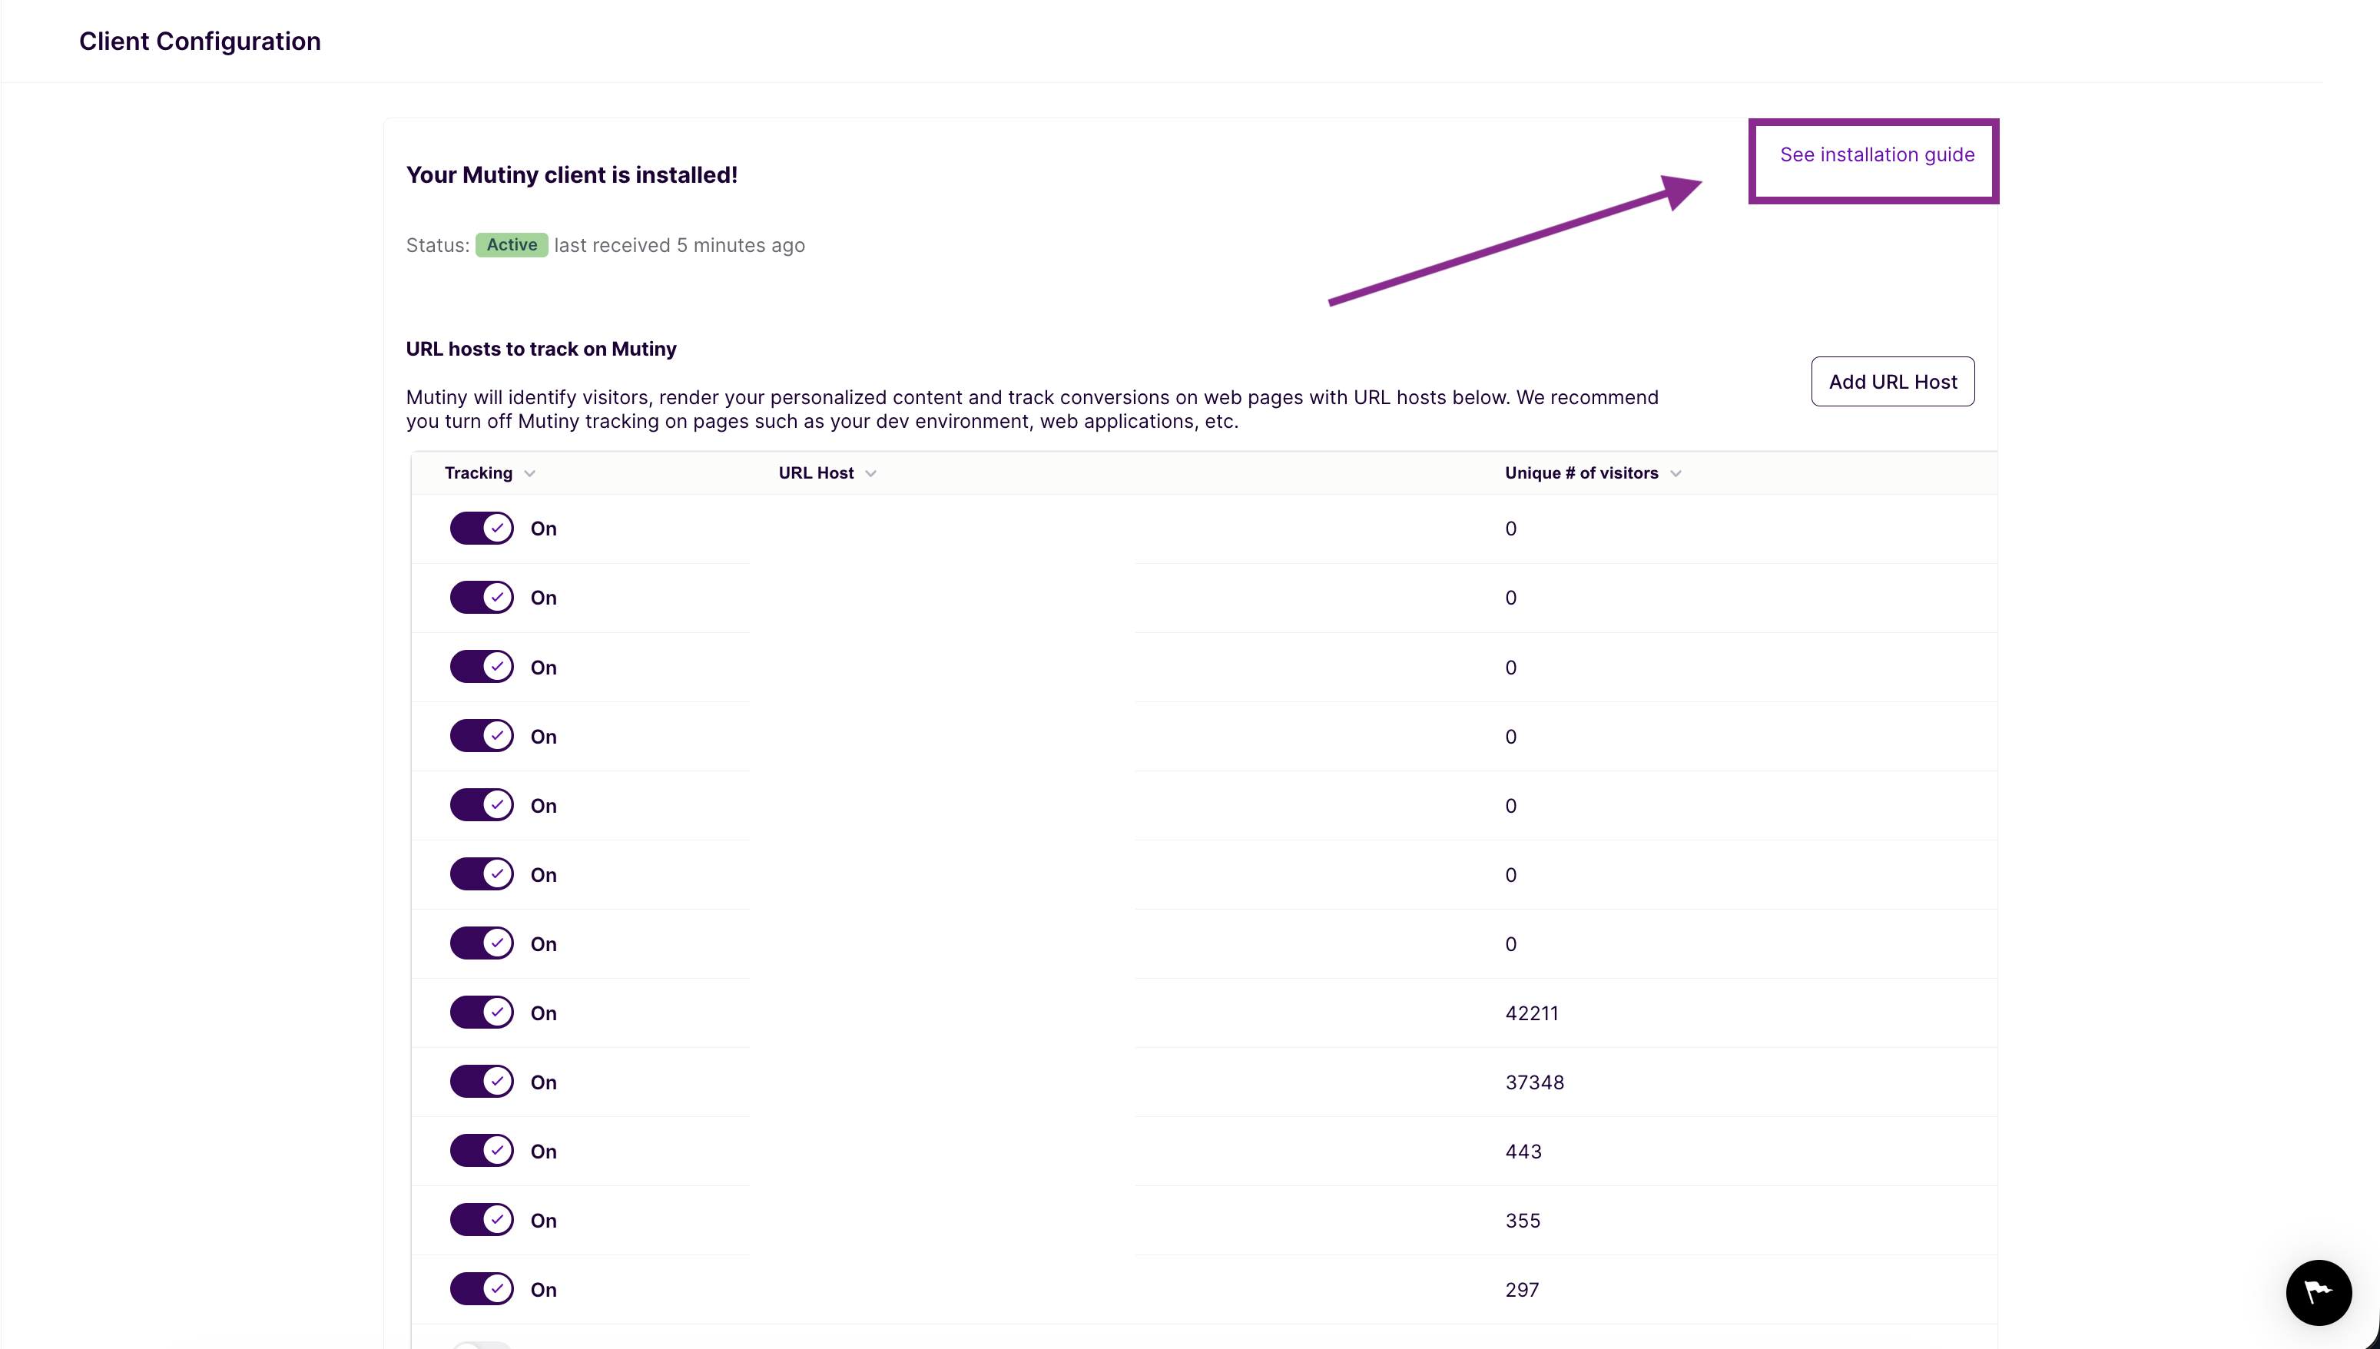Open the Tracking column sort dropdown
The image size is (2380, 1349).
click(531, 472)
